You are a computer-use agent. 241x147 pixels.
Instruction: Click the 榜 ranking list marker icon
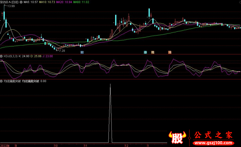click(x=153, y=52)
